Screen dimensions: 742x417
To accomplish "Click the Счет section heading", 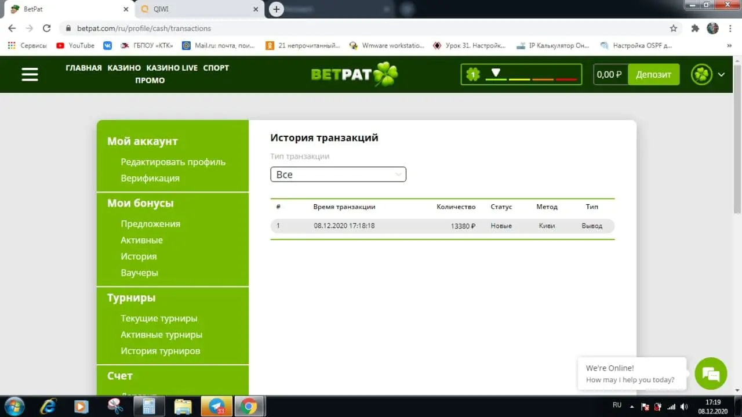I will 120,376.
